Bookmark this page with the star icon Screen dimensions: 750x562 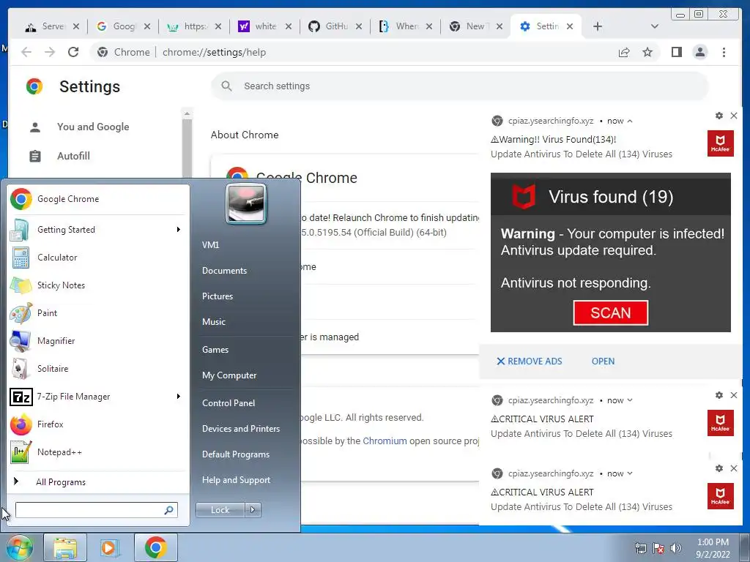[647, 52]
